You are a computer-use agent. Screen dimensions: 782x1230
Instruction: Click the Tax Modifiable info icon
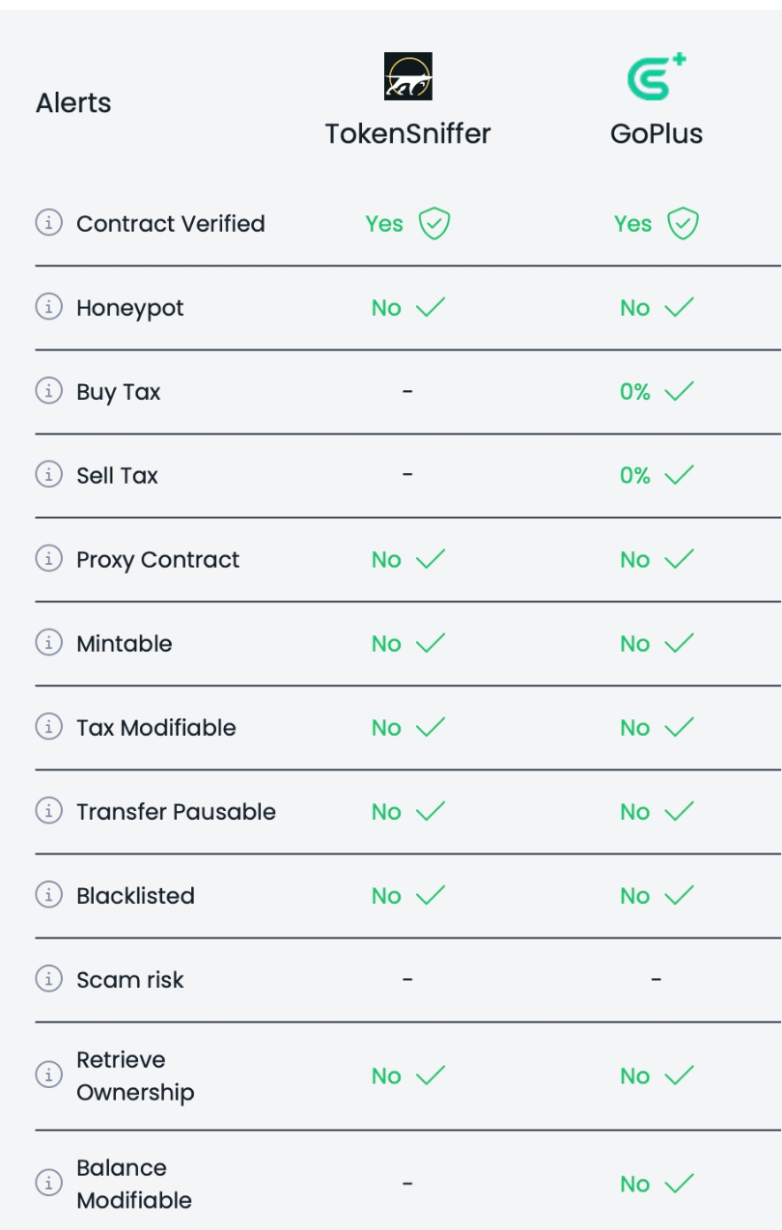pyautogui.click(x=48, y=727)
